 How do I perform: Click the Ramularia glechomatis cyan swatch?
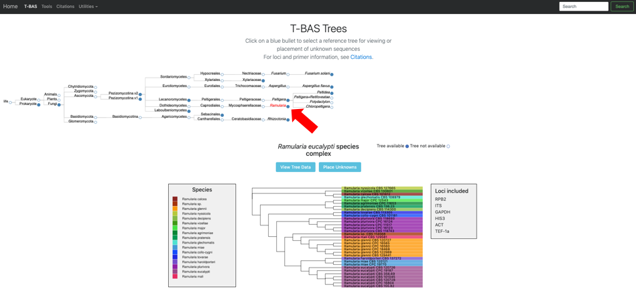tap(175, 242)
